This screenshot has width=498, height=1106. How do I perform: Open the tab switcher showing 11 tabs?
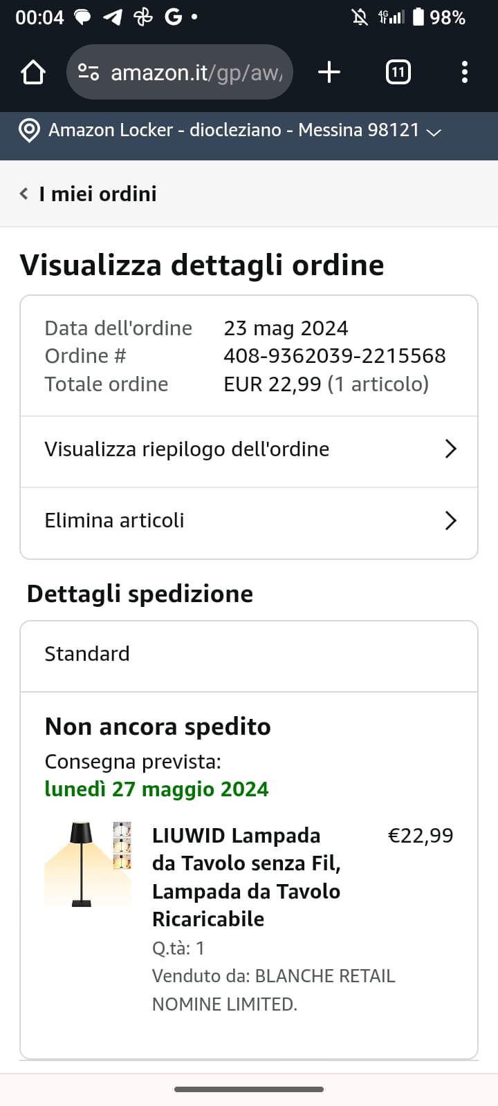[398, 72]
